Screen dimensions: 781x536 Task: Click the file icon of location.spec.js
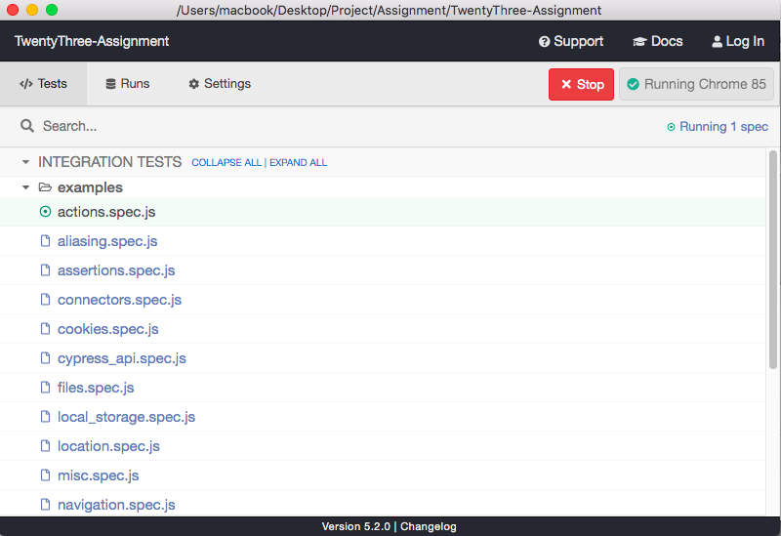(x=45, y=446)
